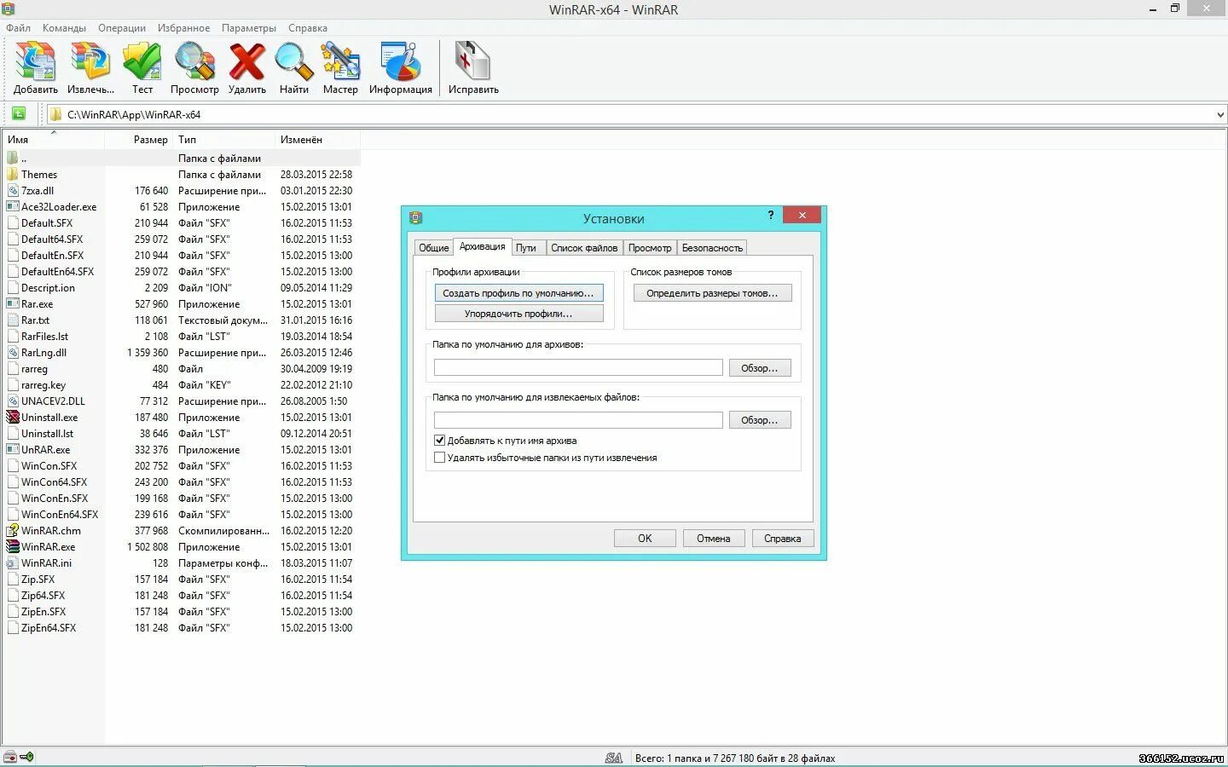Open the Просмотр toolbar tool
The width and height of the screenshot is (1228, 767).
click(194, 62)
